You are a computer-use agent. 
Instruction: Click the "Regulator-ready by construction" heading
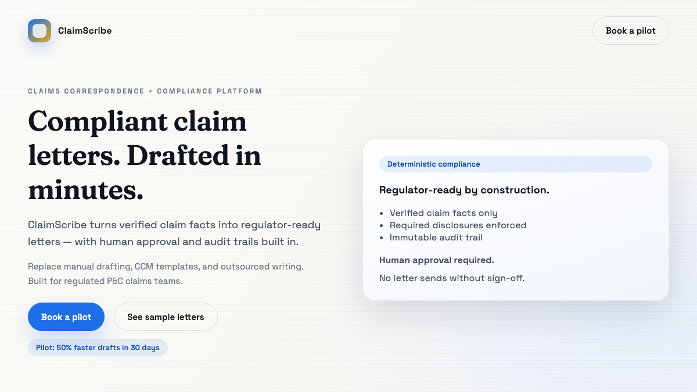[464, 190]
